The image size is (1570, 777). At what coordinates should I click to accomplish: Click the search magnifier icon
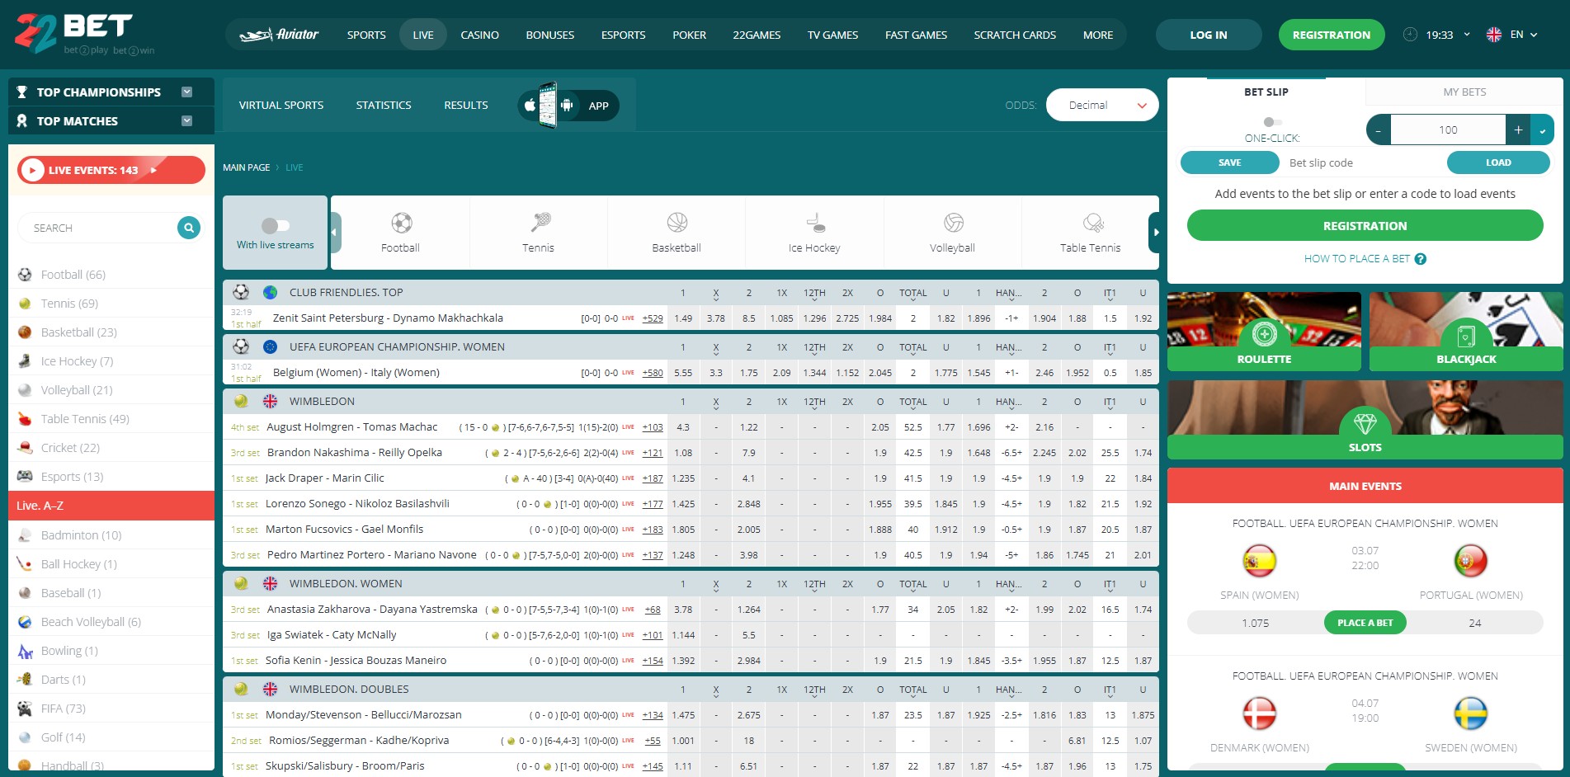[188, 227]
